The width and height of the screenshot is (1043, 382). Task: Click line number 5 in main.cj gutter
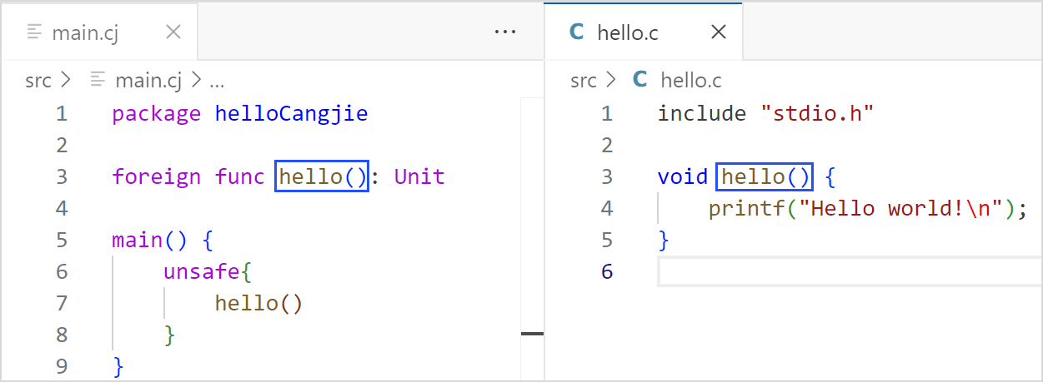[62, 241]
